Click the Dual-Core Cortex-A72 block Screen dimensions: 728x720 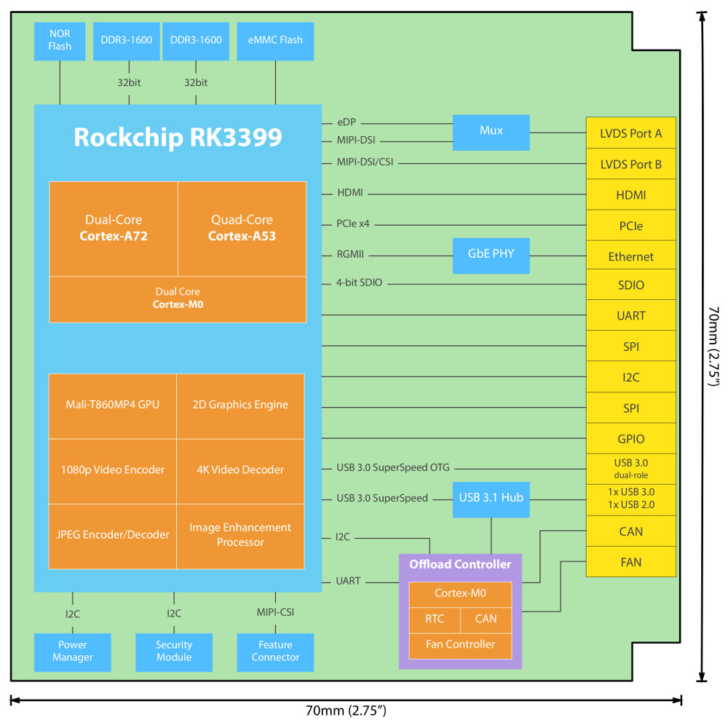[x=114, y=227]
